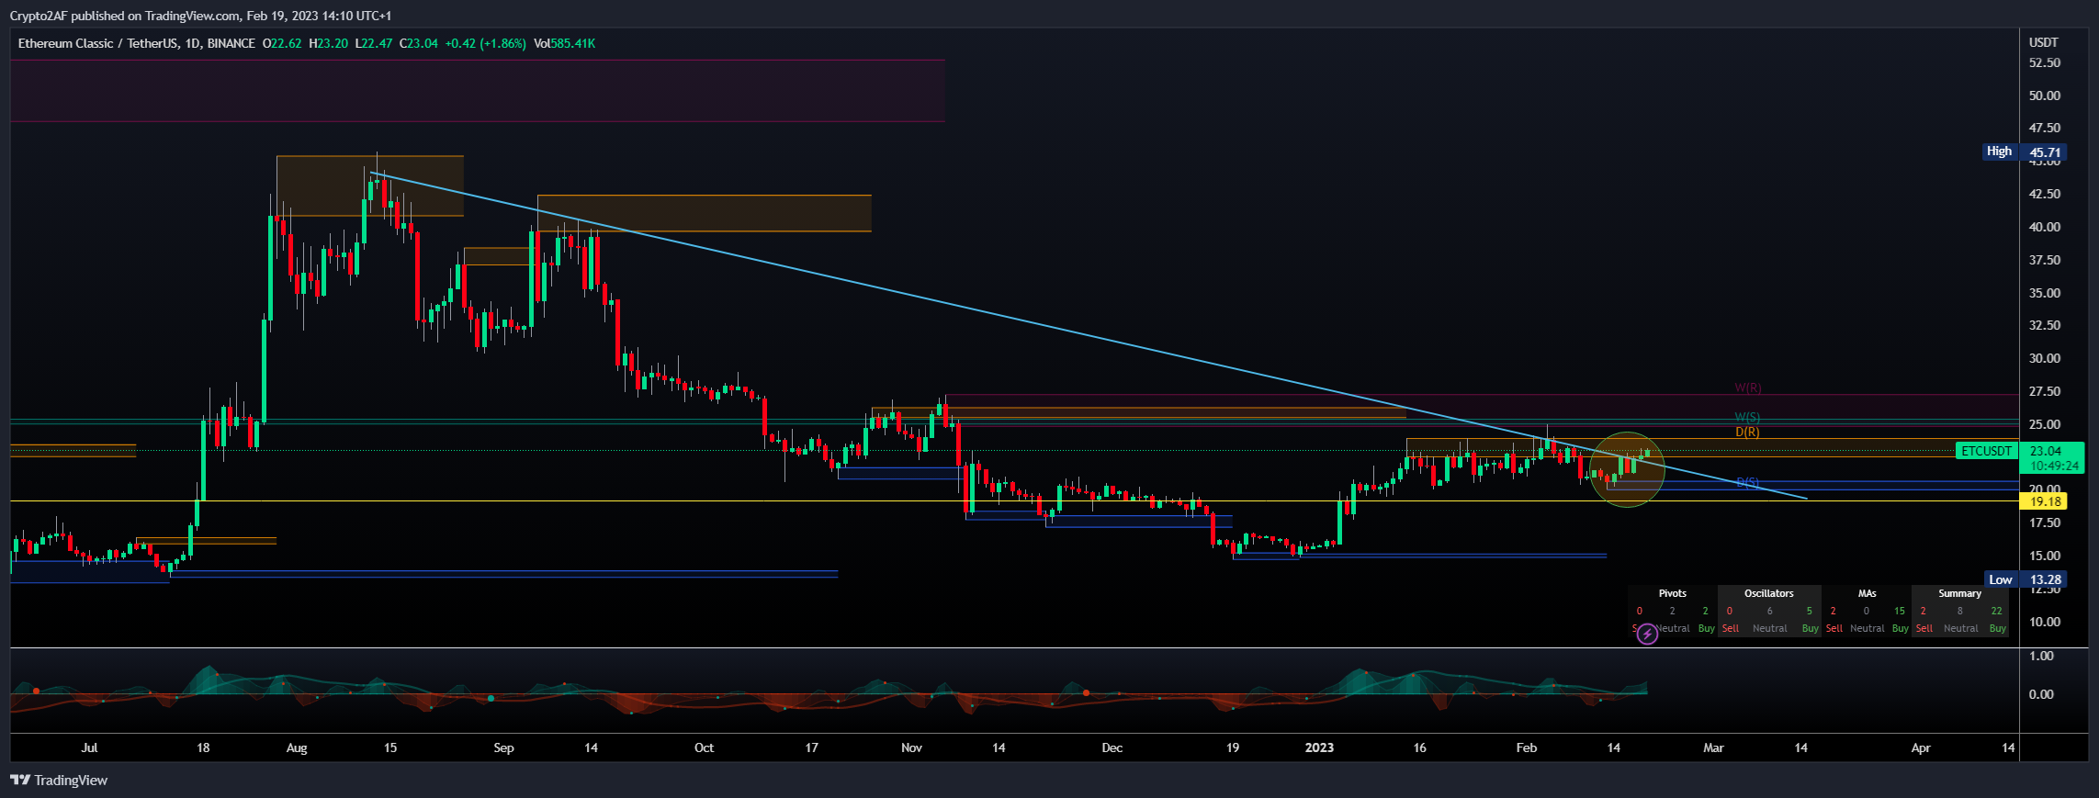The width and height of the screenshot is (2099, 798).
Task: Click the publisher text Crypto2AF published on TradingView.com
Action: [x=125, y=16]
